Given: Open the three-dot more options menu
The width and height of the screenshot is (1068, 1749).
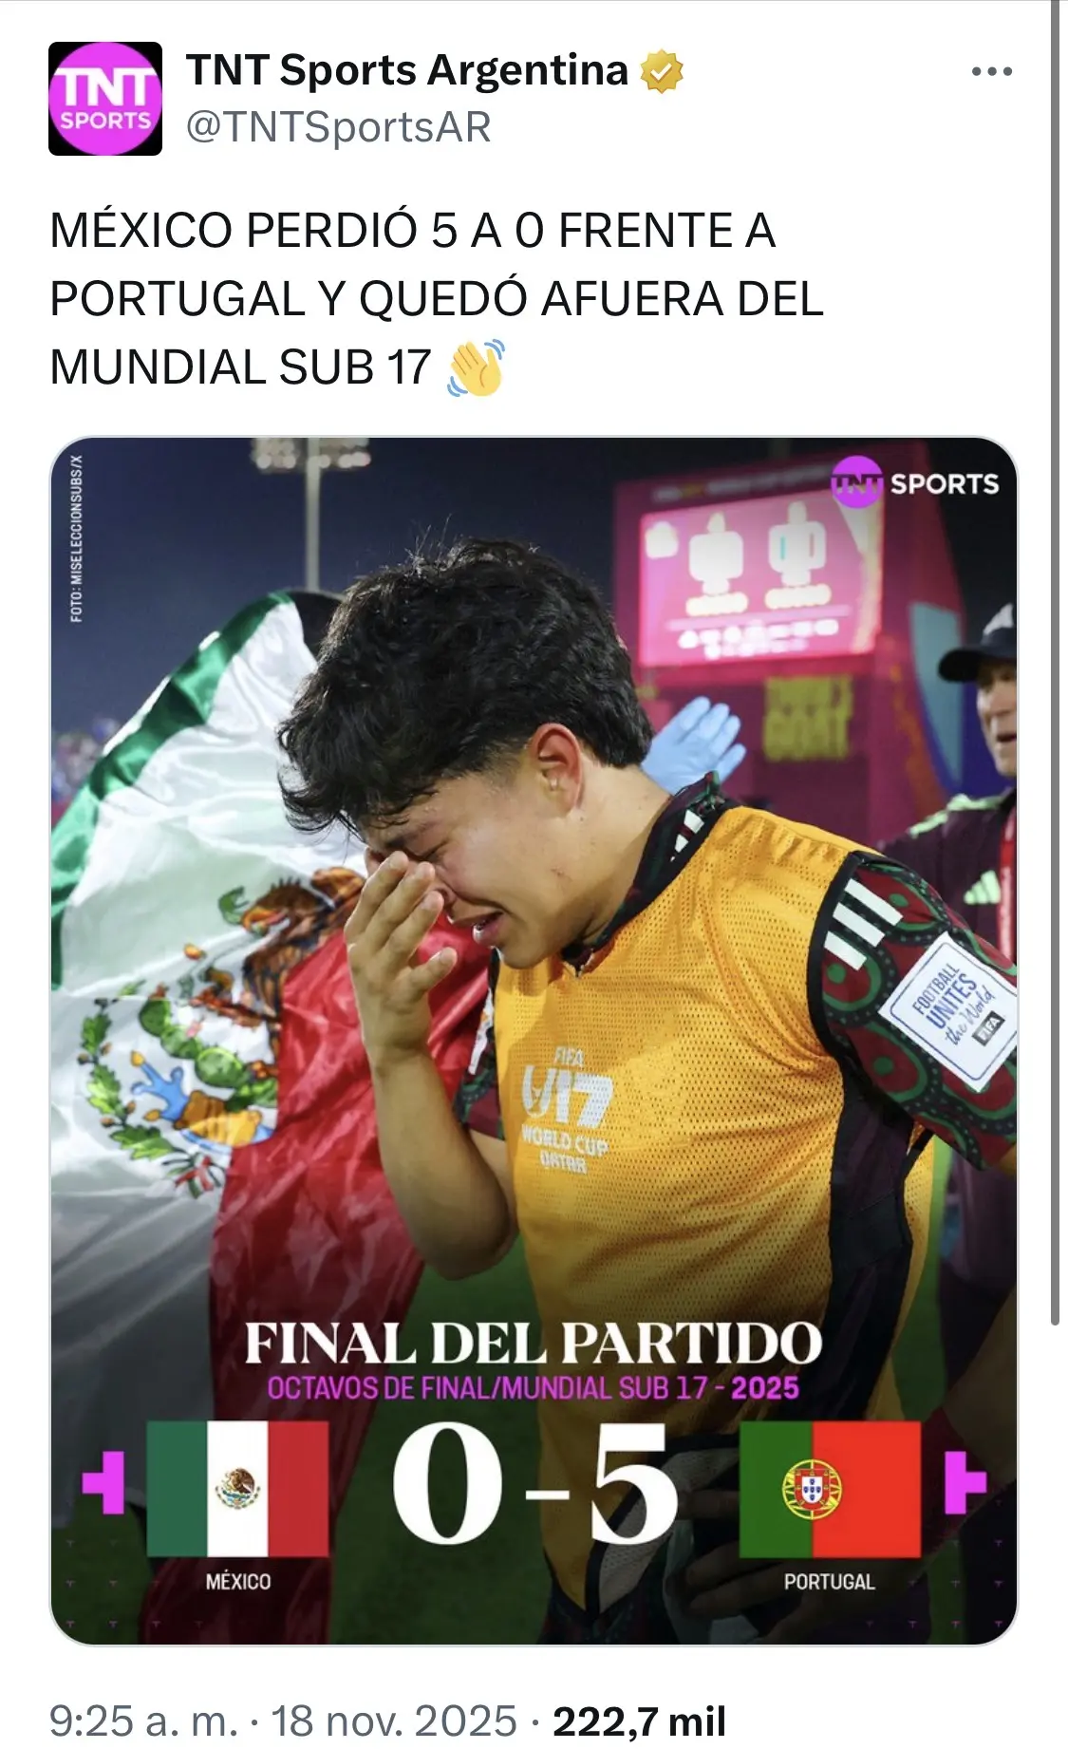Looking at the screenshot, I should pos(992,71).
